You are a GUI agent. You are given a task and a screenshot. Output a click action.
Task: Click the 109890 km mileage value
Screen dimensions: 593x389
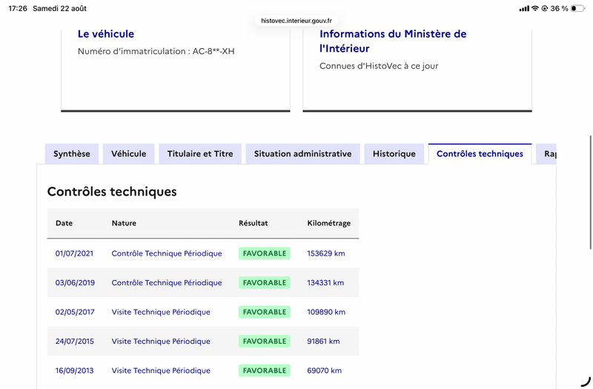pyautogui.click(x=326, y=312)
